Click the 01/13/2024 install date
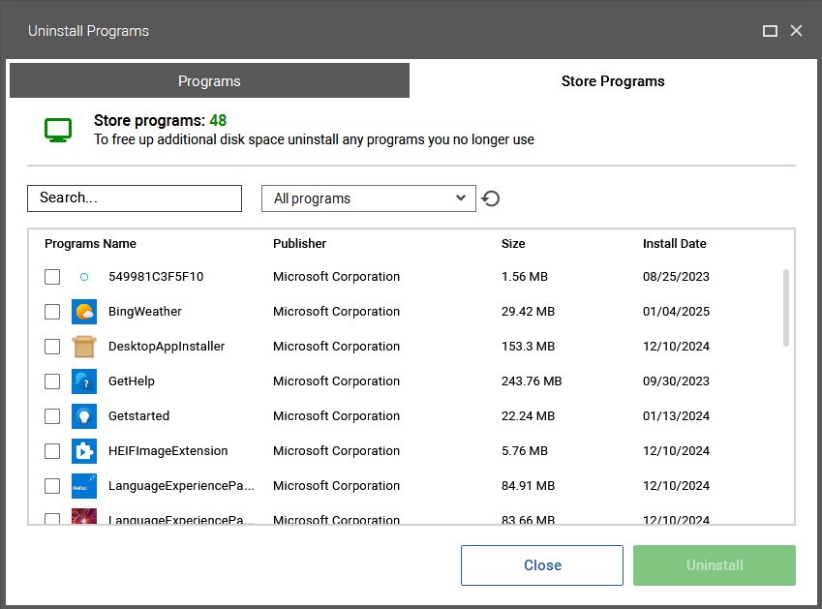The image size is (822, 609). (x=676, y=416)
